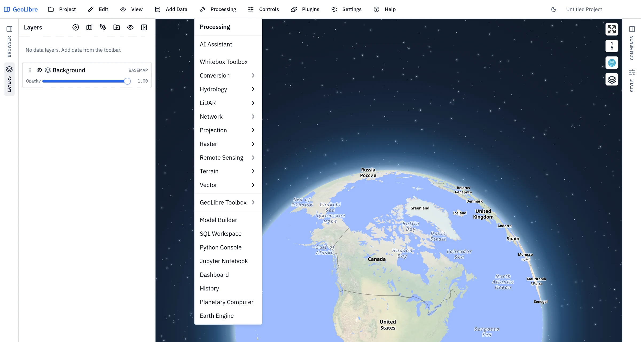The width and height of the screenshot is (641, 342).
Task: Open the Add Data menu
Action: point(171,9)
